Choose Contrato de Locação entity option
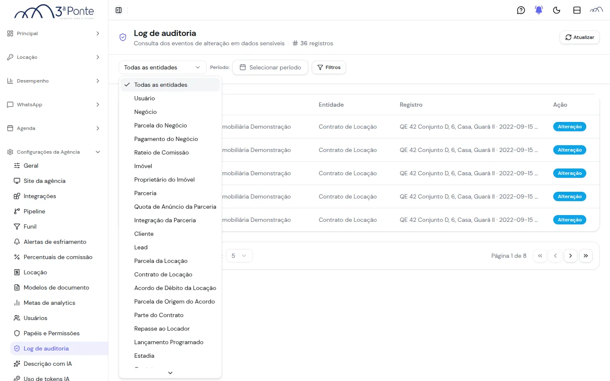610x381 pixels. [x=170, y=274]
